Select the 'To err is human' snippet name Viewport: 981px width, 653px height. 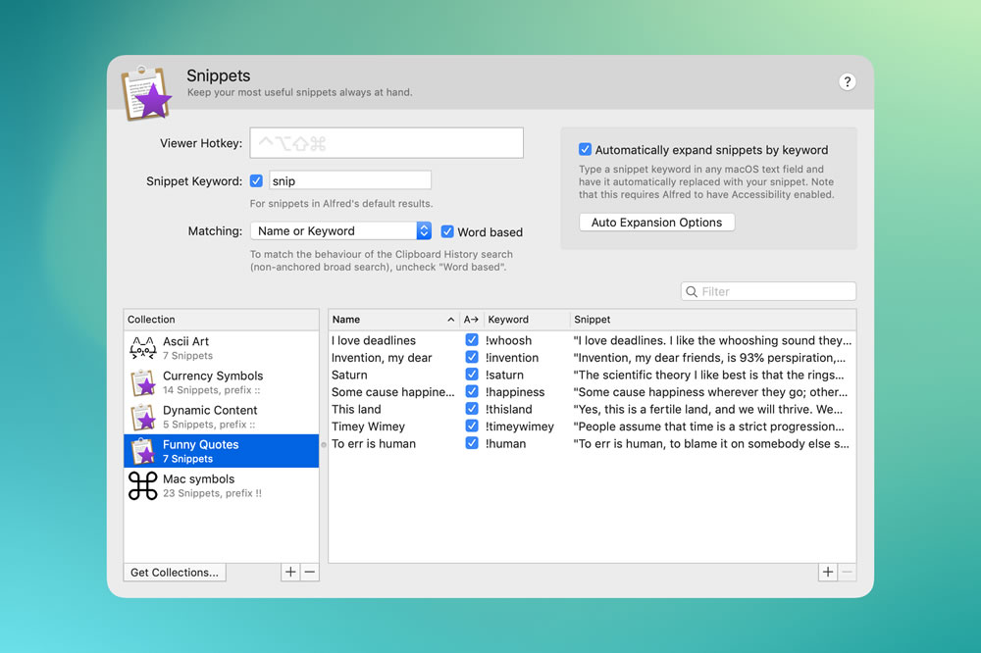click(x=374, y=443)
